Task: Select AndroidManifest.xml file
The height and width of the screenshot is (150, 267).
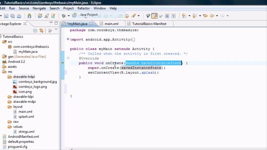Action: tap(23, 137)
